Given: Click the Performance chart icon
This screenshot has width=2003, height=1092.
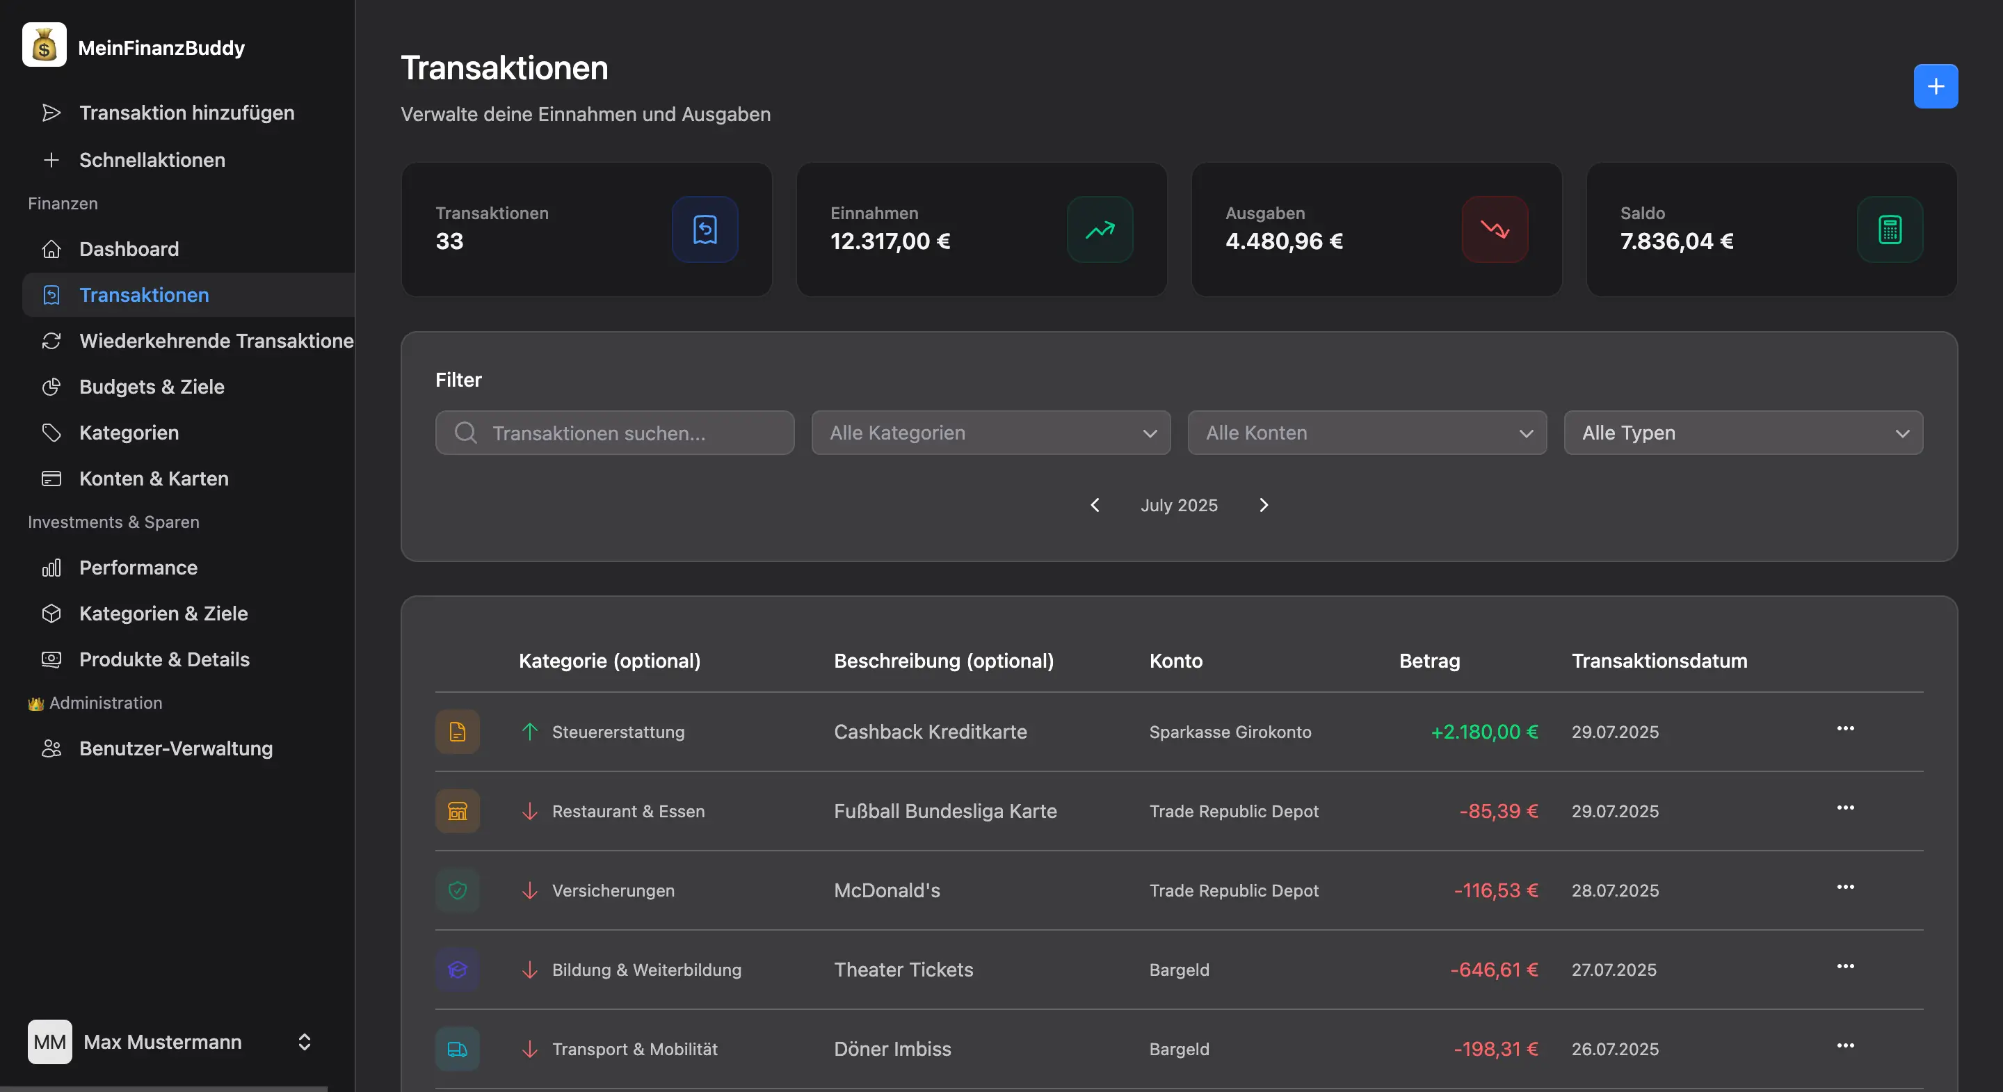Looking at the screenshot, I should pos(51,568).
